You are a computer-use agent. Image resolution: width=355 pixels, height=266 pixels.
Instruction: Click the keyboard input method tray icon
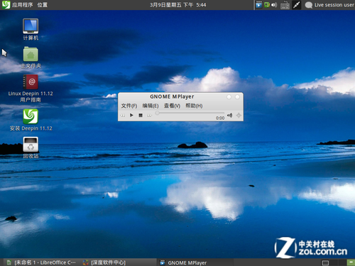(x=285, y=5)
